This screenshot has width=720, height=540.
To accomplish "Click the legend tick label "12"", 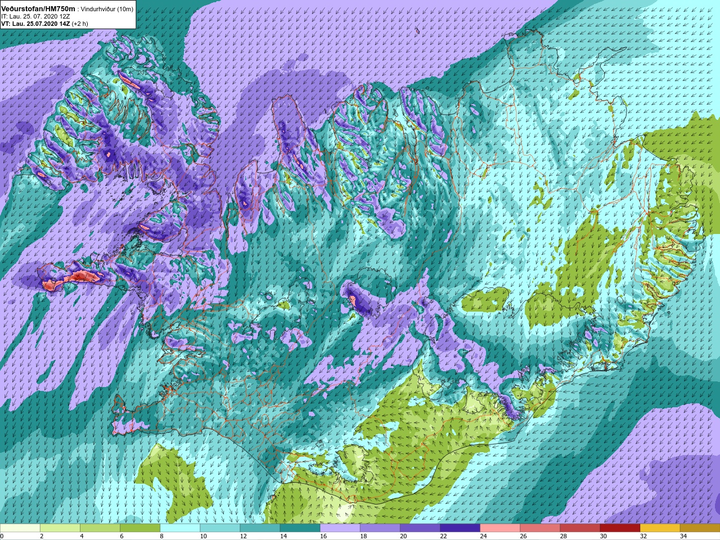I will 243,536.
